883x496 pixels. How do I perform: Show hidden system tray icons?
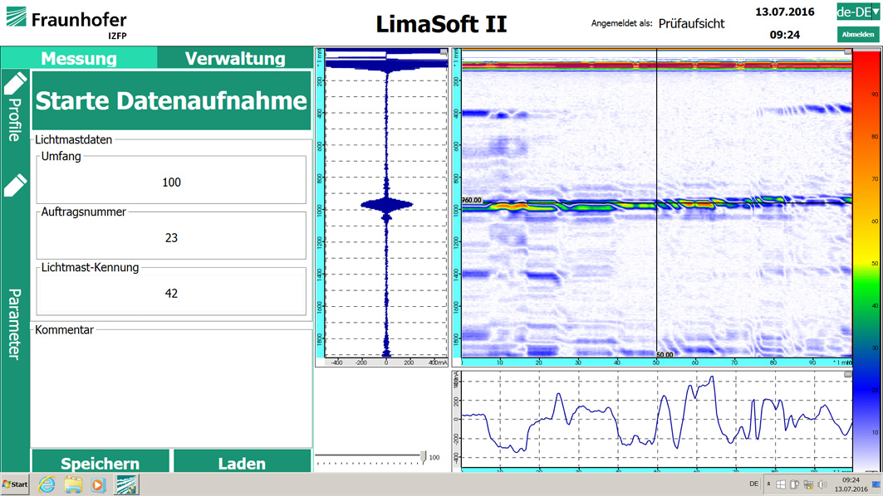(768, 484)
